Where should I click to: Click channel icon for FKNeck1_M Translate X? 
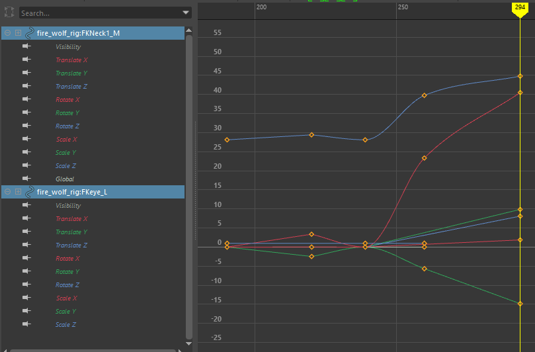(26, 60)
